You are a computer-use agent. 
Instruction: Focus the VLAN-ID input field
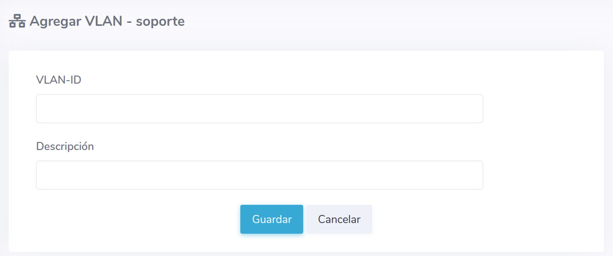[259, 108]
